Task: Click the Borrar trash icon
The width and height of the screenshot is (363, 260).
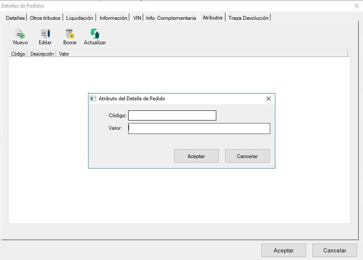Action: (70, 34)
